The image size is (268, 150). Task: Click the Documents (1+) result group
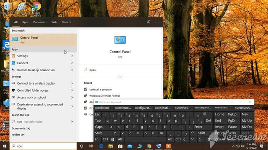21,128
